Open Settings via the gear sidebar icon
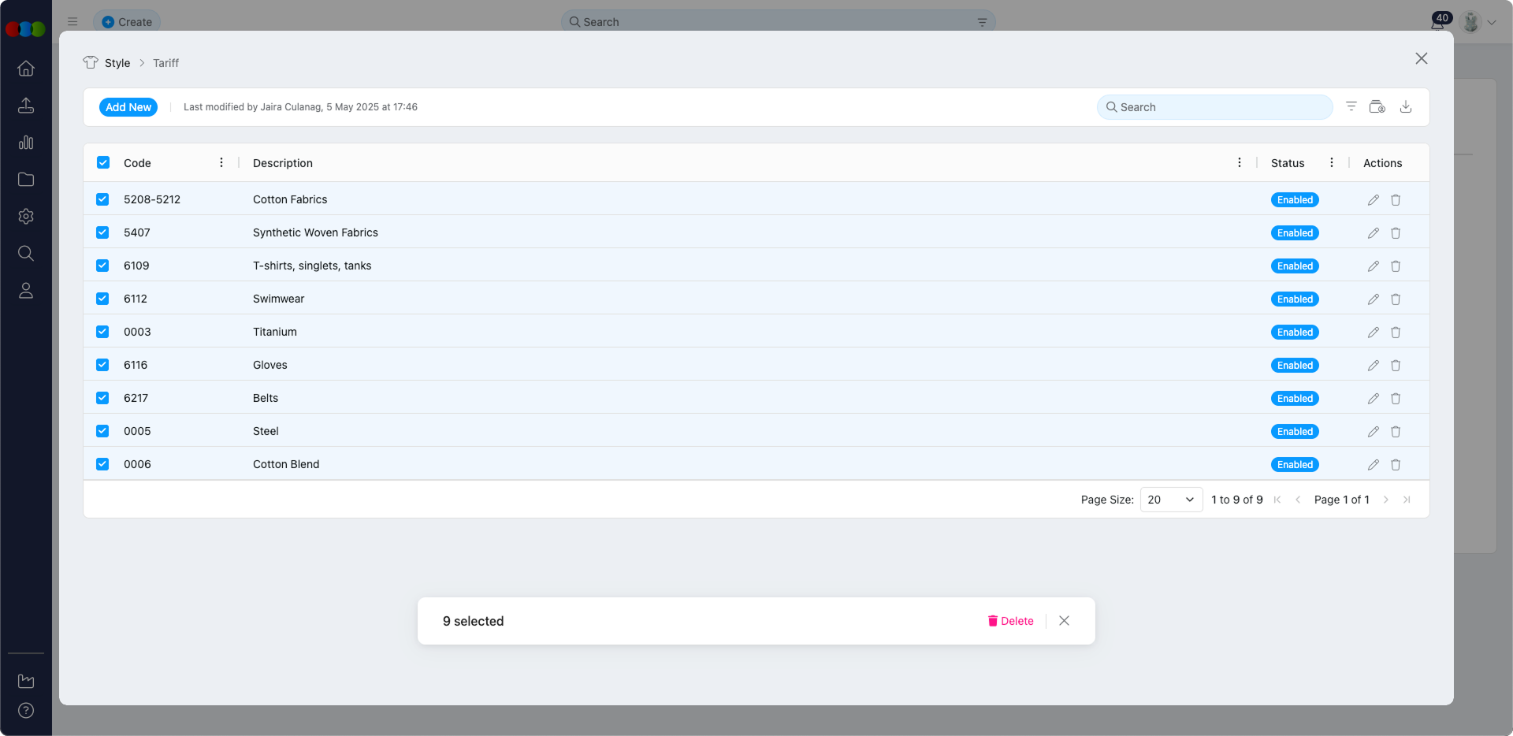 (26, 217)
